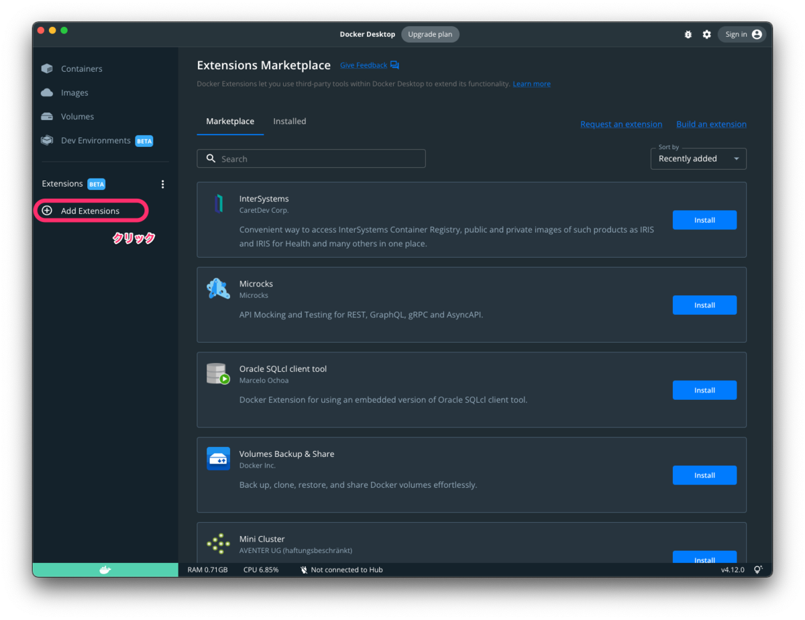Click the RAM 0.71GB status text
This screenshot has height=620, width=805.
[x=207, y=570]
